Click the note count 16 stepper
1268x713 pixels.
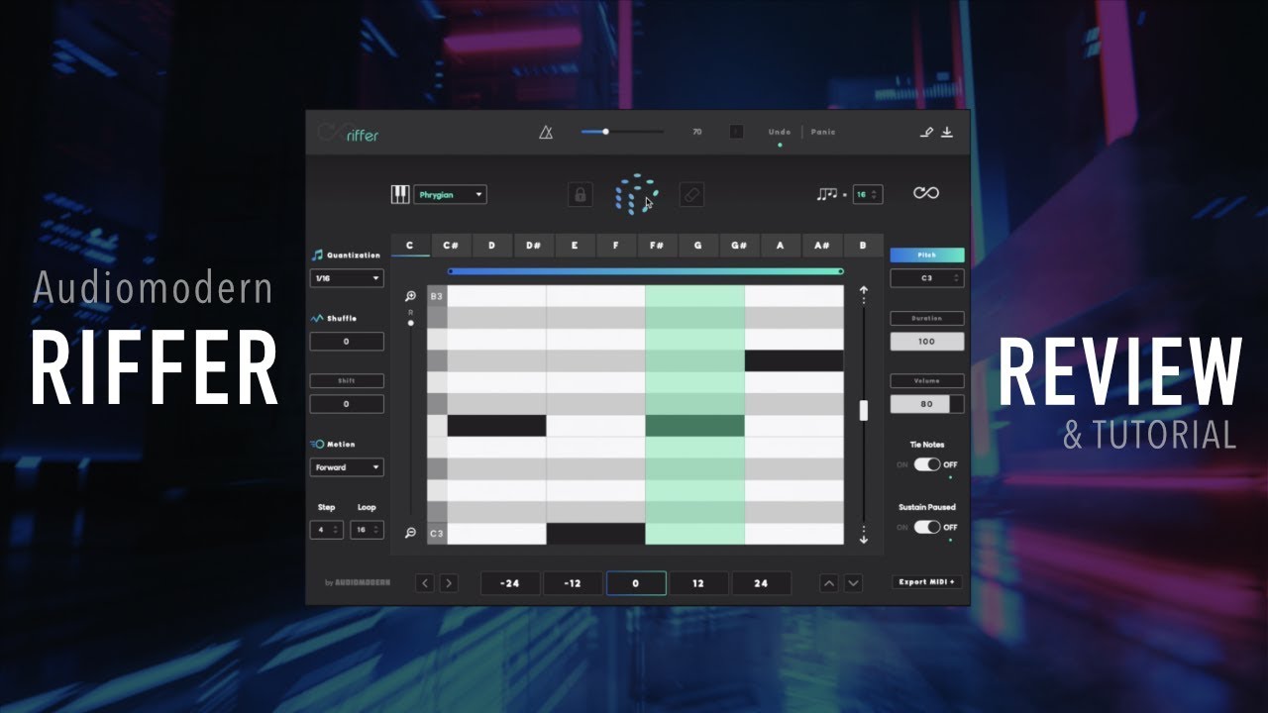(x=868, y=194)
